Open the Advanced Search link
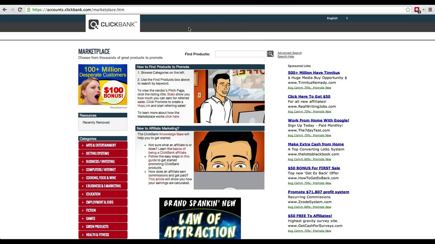Screen dimensions: 435x244 [290, 53]
